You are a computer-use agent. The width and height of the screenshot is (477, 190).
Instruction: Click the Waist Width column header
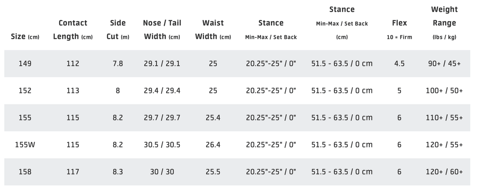(213, 30)
